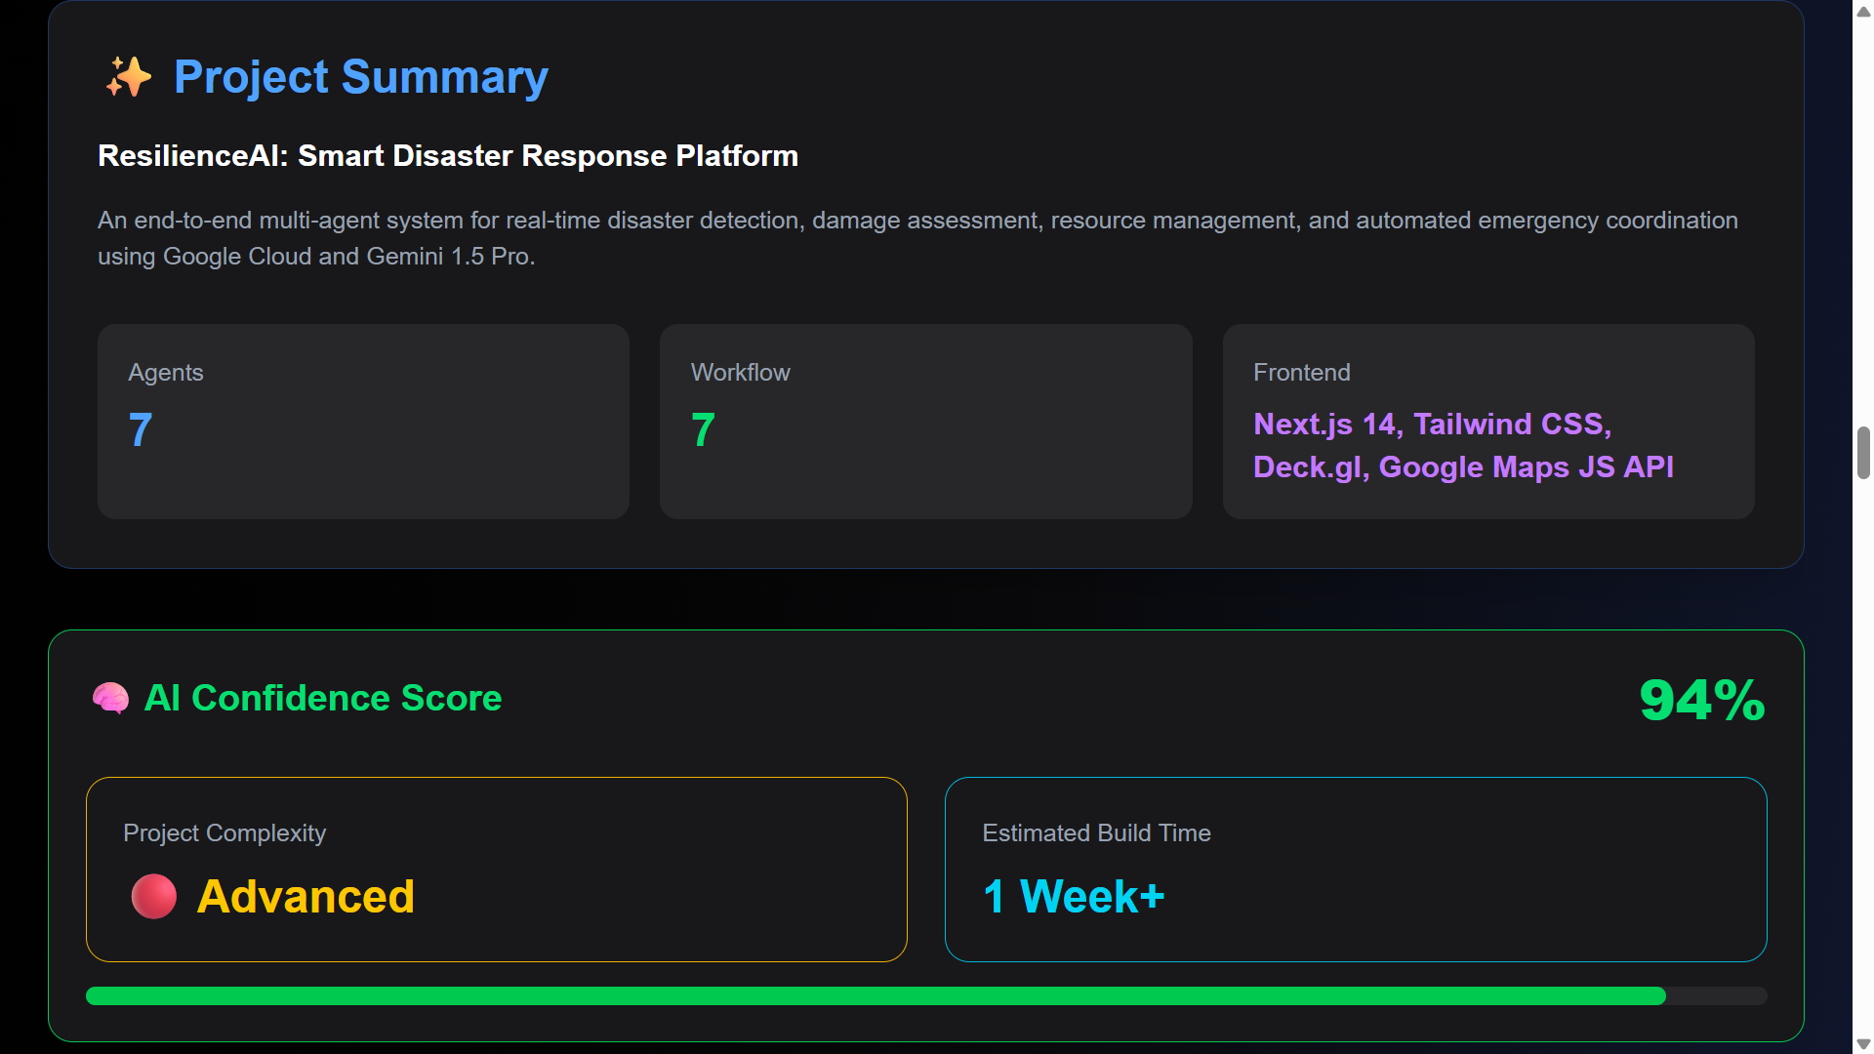Click the vertical scrollbar thumb

pyautogui.click(x=1863, y=453)
